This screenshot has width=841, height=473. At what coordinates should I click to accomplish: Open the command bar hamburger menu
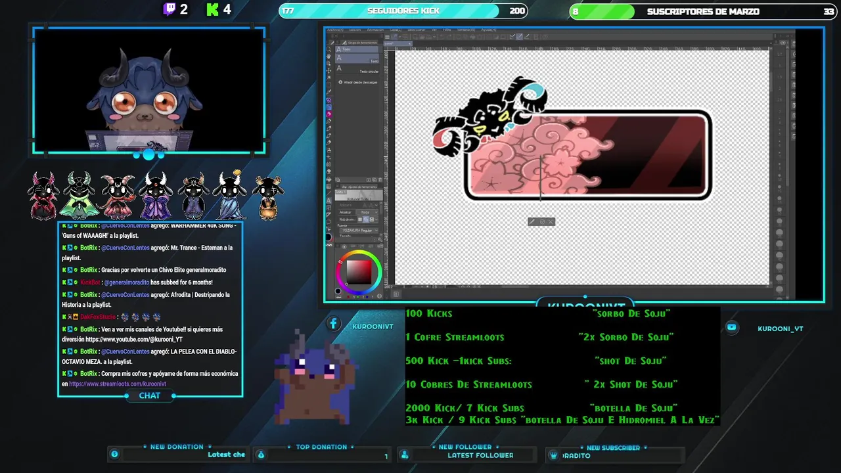point(387,37)
